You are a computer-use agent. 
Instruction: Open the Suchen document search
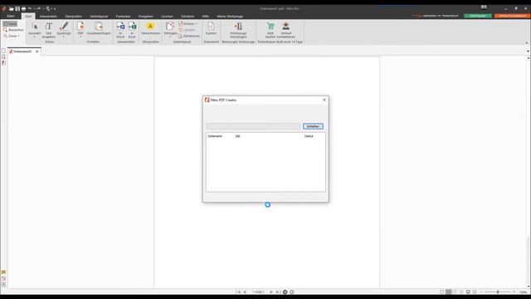pos(211,28)
